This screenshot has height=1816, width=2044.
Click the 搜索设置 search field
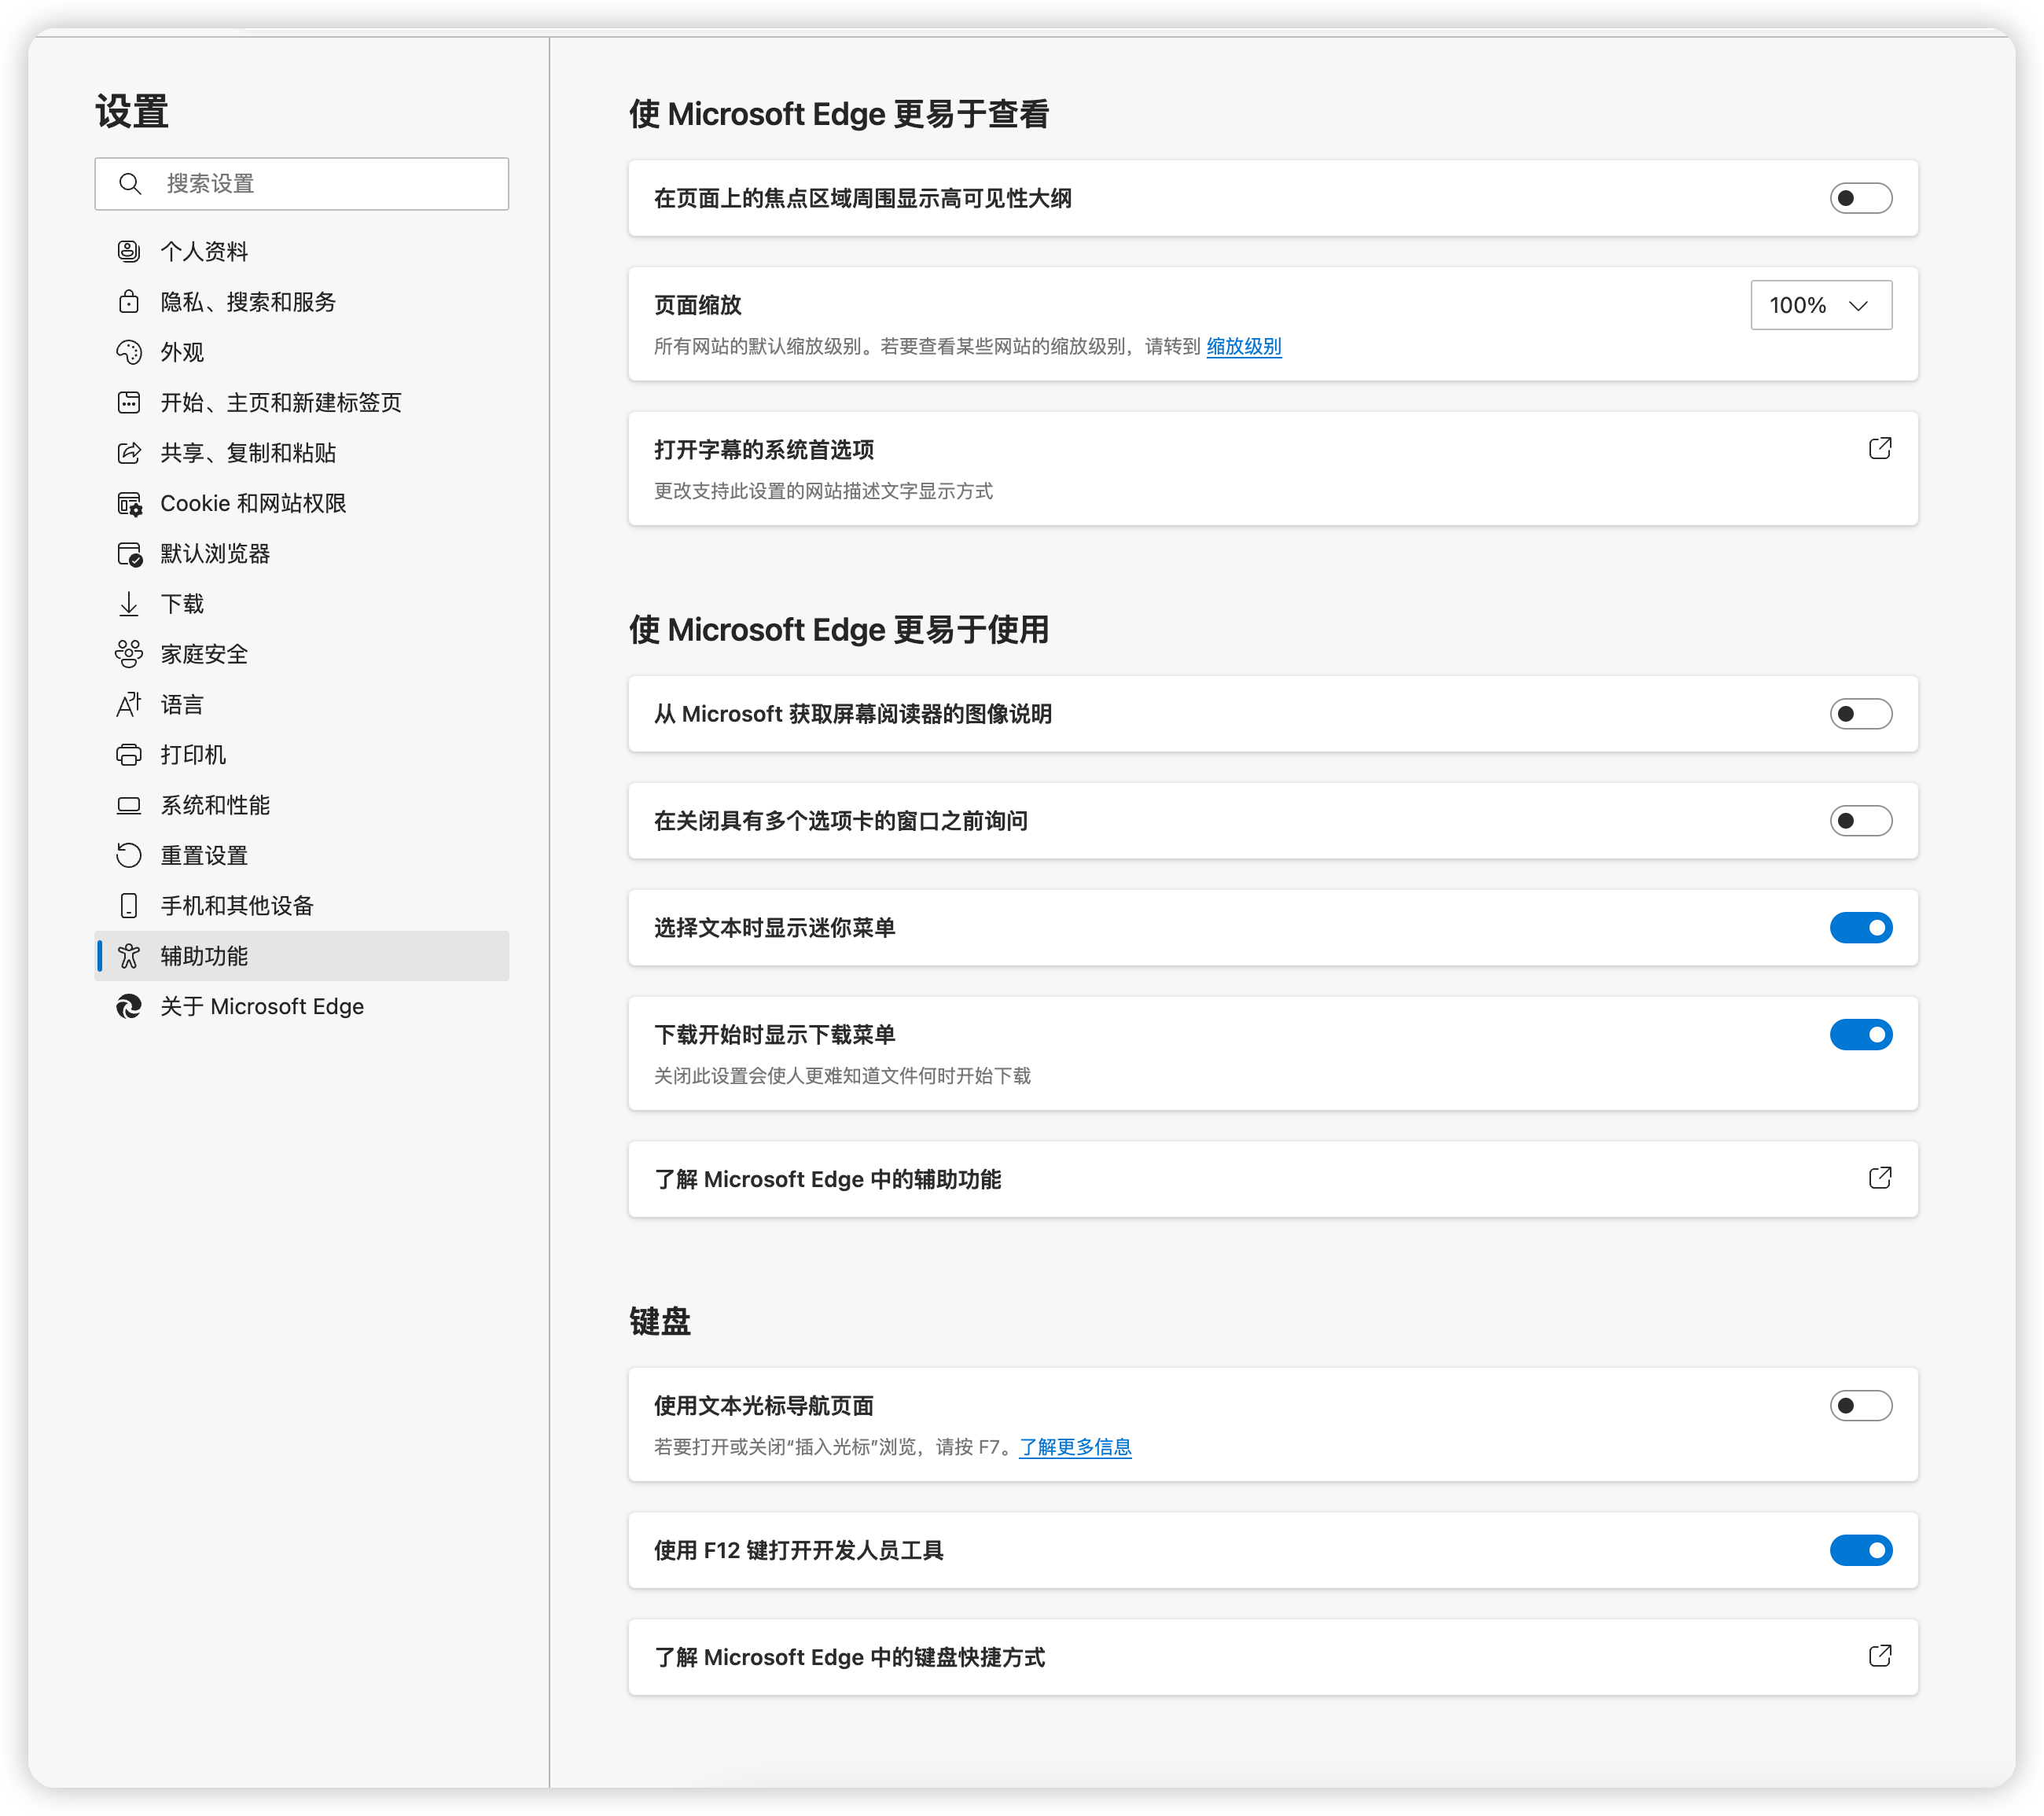[x=302, y=183]
